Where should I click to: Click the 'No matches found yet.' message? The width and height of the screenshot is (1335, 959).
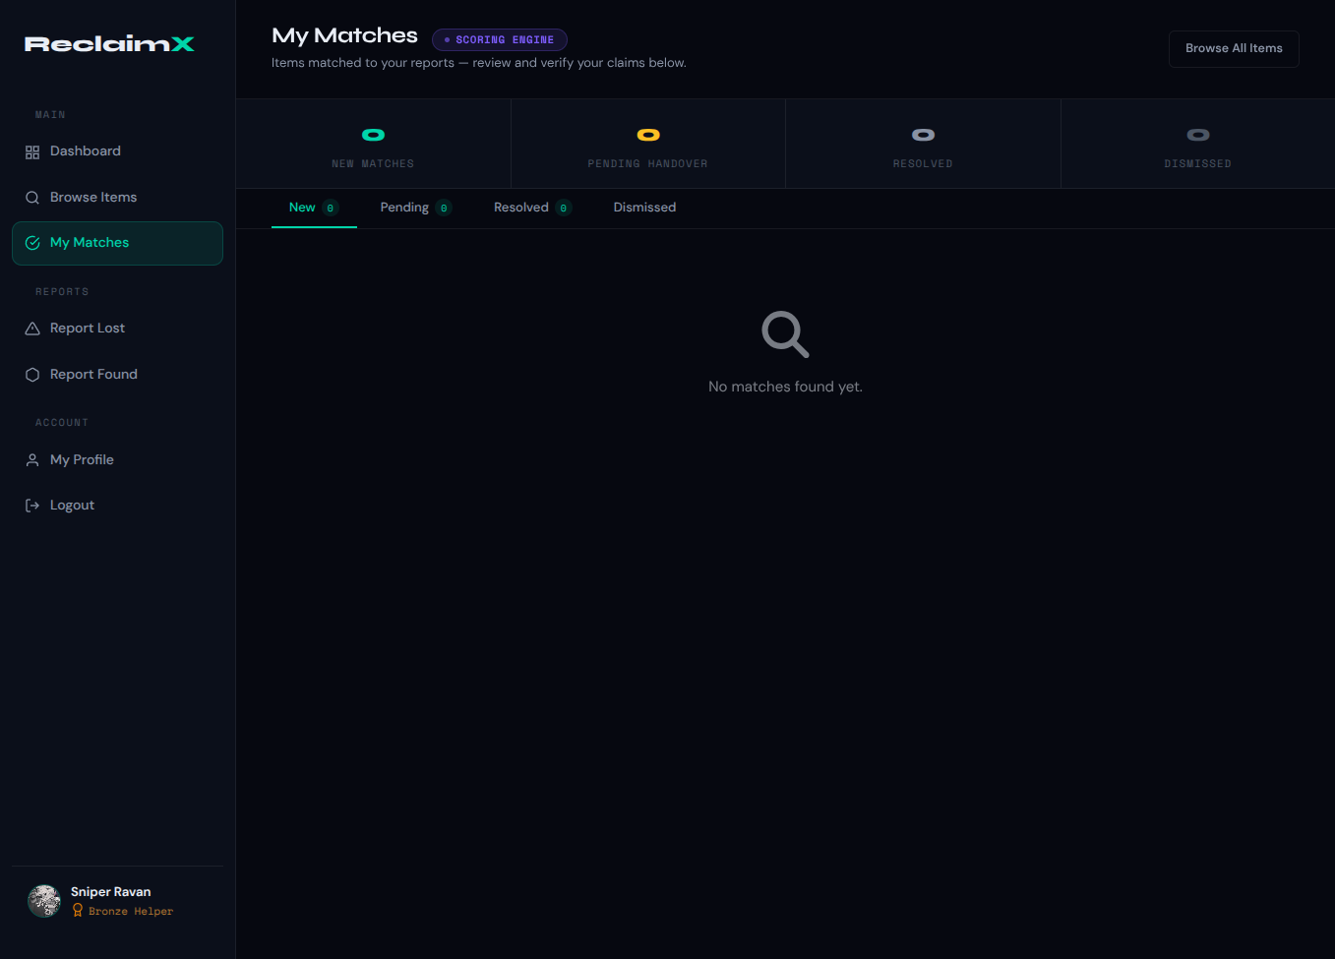point(785,387)
